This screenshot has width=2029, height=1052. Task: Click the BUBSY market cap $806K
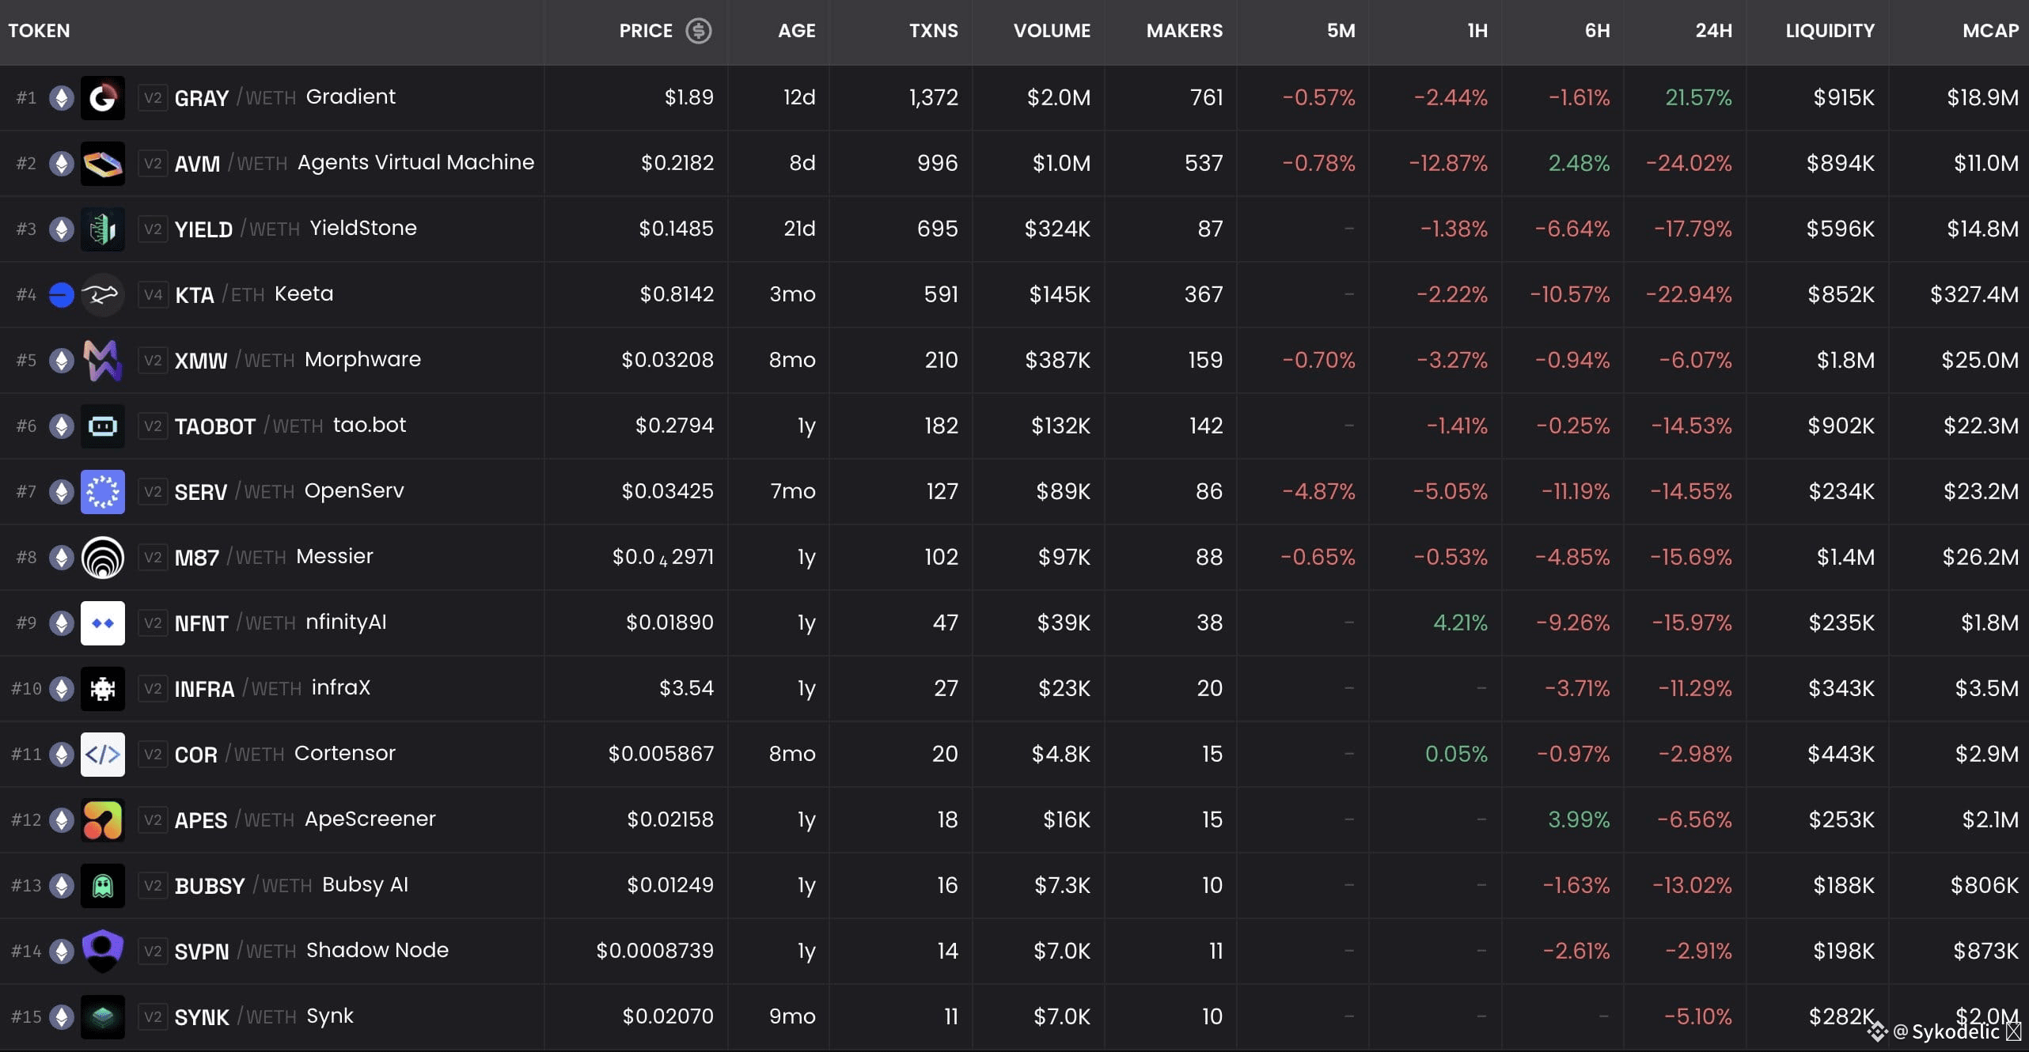click(1985, 885)
